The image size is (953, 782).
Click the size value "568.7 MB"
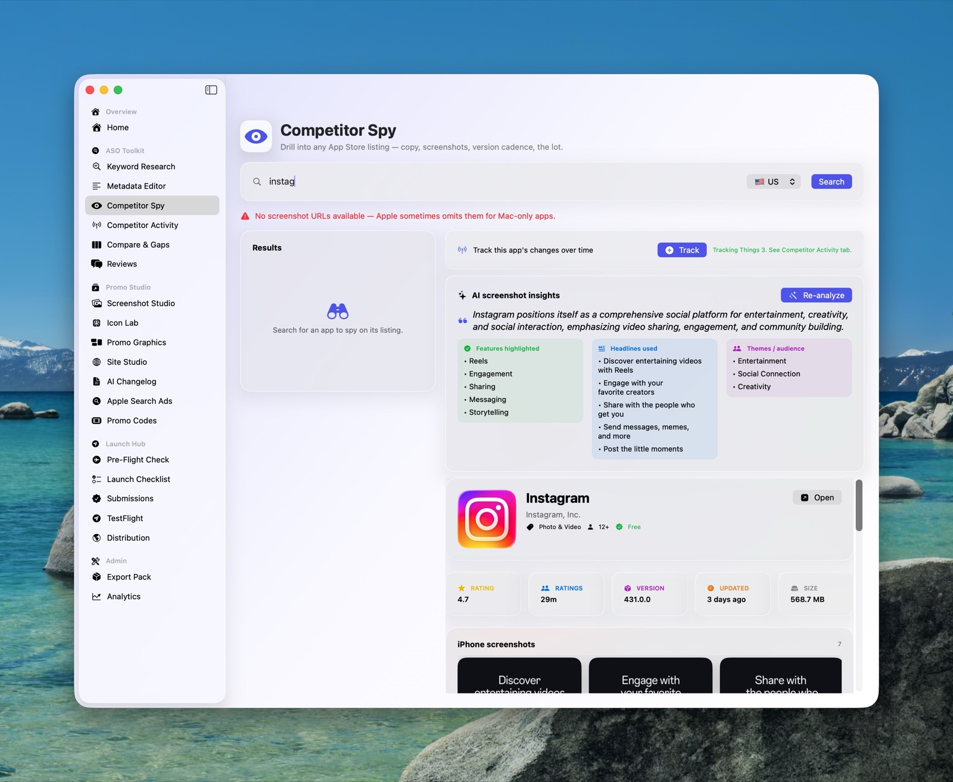[x=807, y=600]
